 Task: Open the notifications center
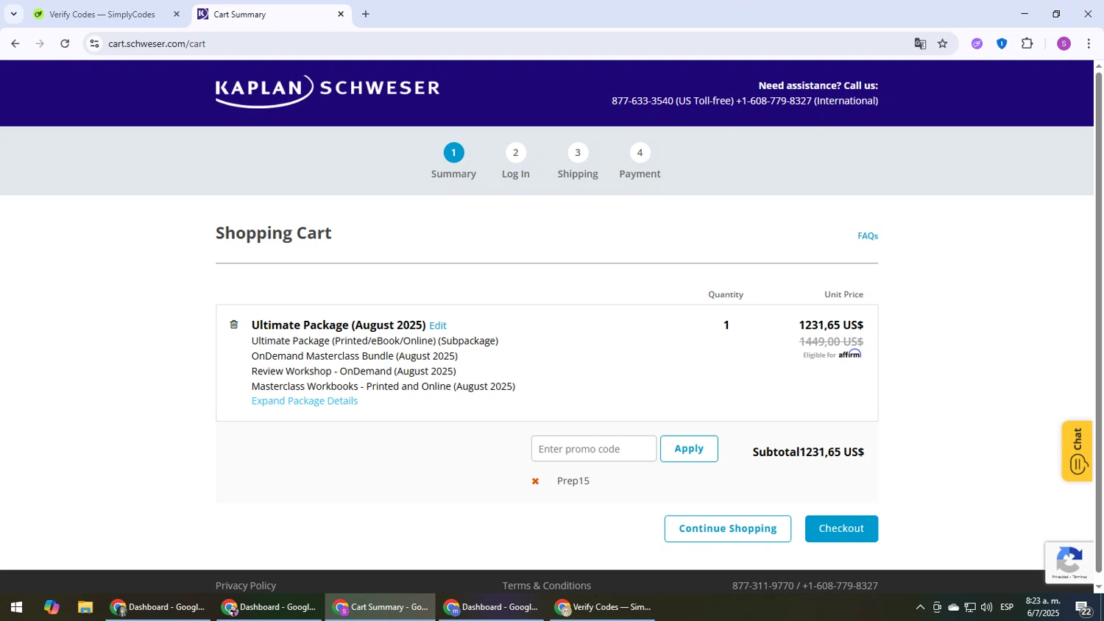coord(1083,607)
